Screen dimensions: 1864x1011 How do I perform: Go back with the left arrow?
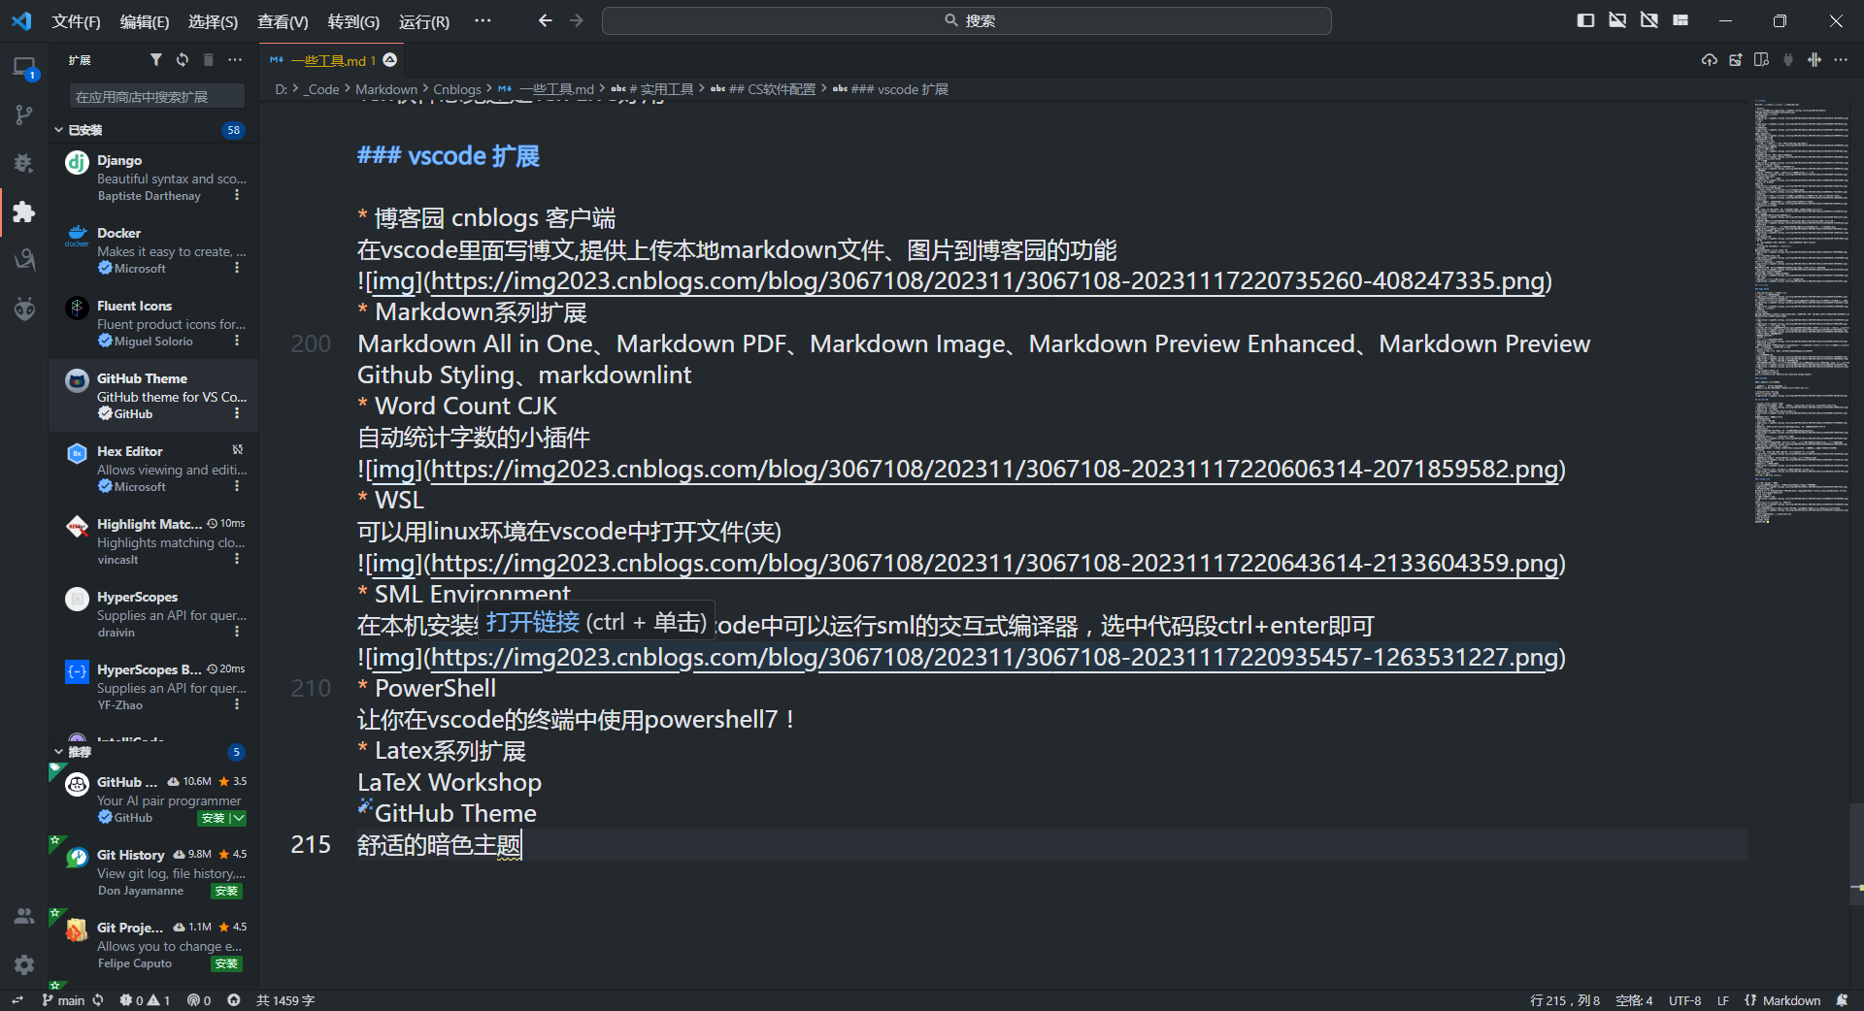pyautogui.click(x=545, y=20)
